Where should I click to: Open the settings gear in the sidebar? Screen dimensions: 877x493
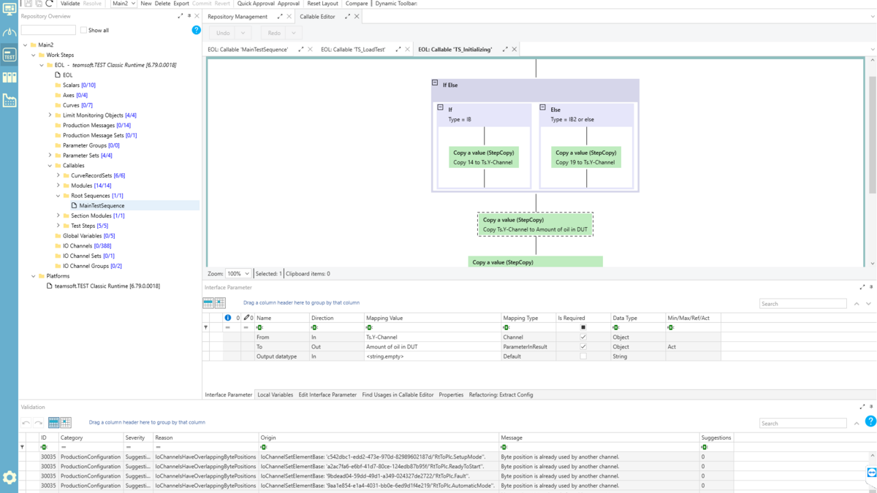(9, 477)
